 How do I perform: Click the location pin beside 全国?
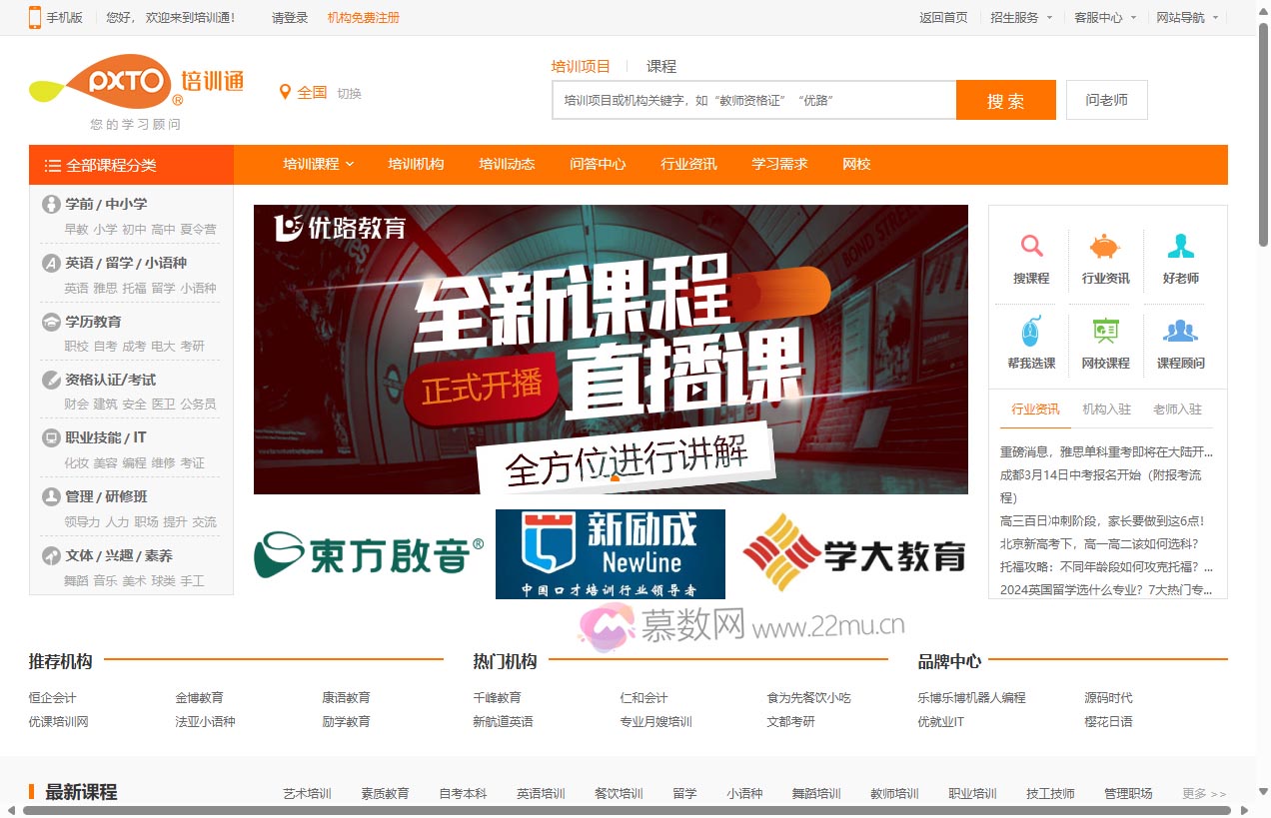tap(285, 93)
